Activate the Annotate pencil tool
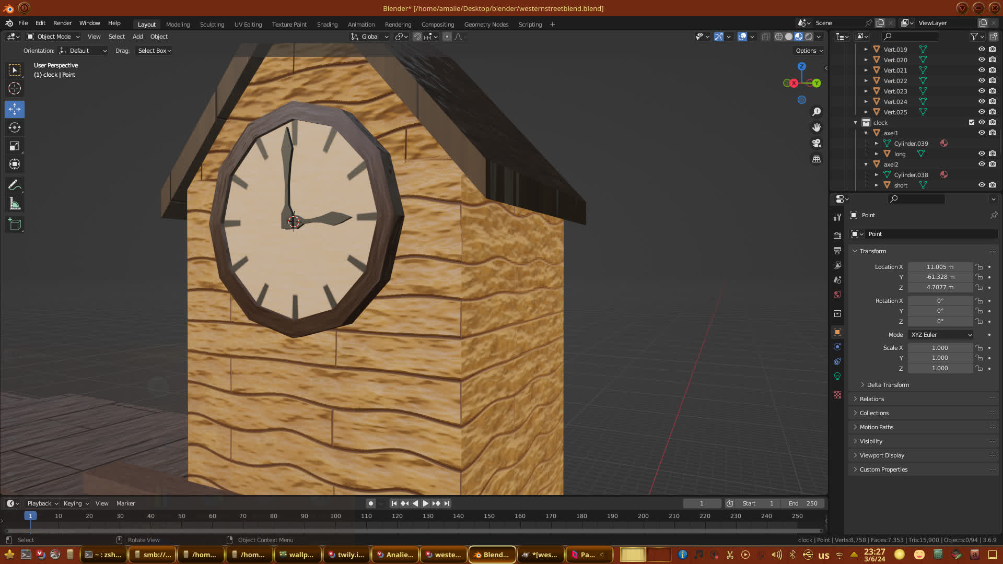 [15, 185]
